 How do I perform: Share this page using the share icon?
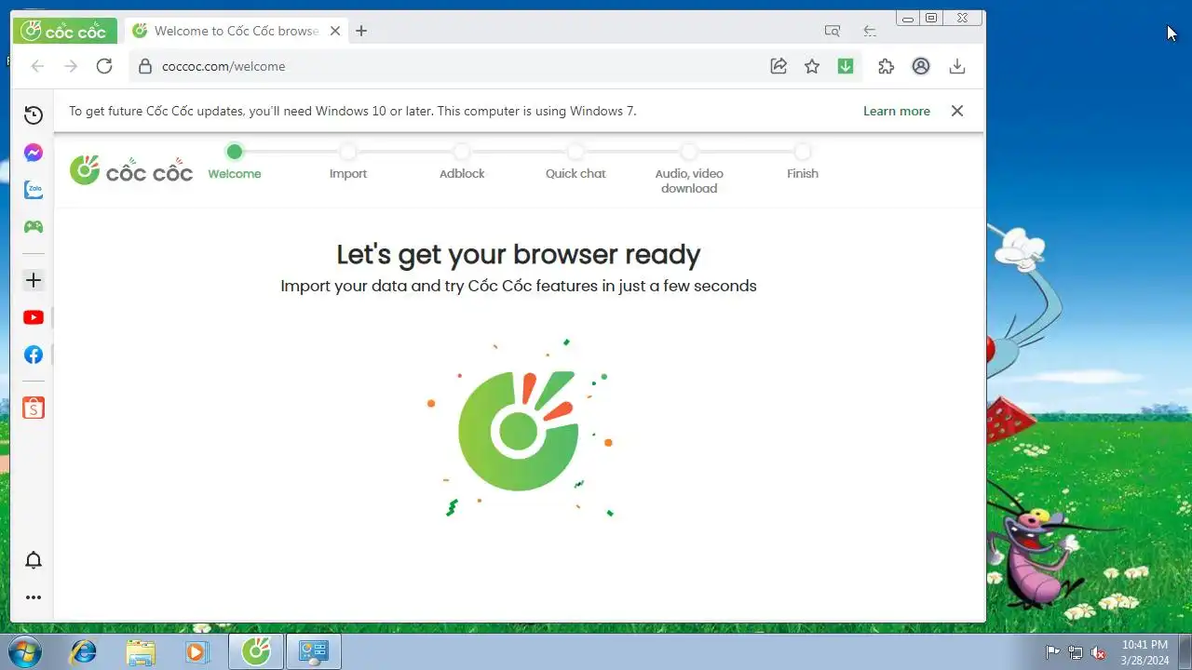pyautogui.click(x=779, y=66)
